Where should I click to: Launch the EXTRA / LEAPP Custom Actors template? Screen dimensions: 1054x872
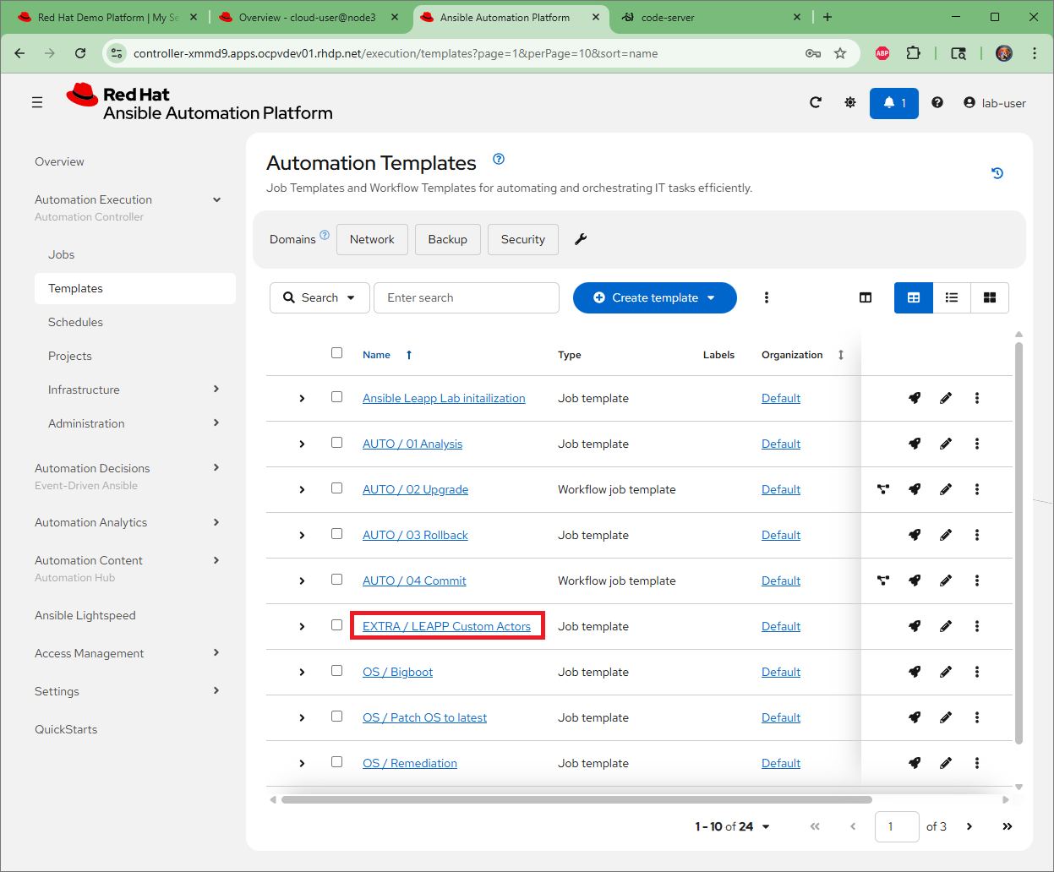915,626
